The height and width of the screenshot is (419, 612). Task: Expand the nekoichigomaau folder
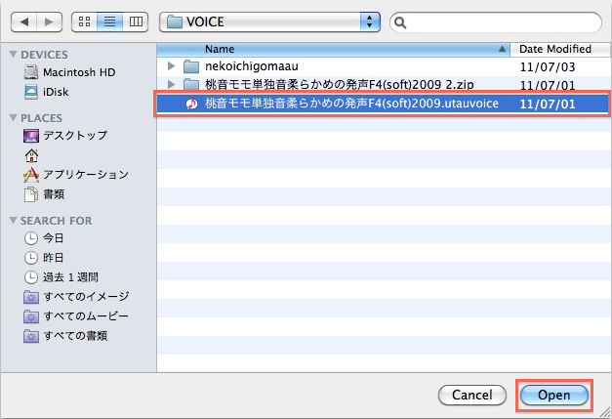click(x=172, y=65)
